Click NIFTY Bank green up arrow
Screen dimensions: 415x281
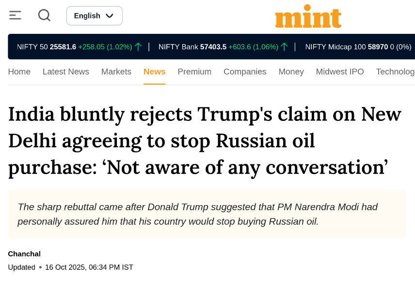coord(284,47)
